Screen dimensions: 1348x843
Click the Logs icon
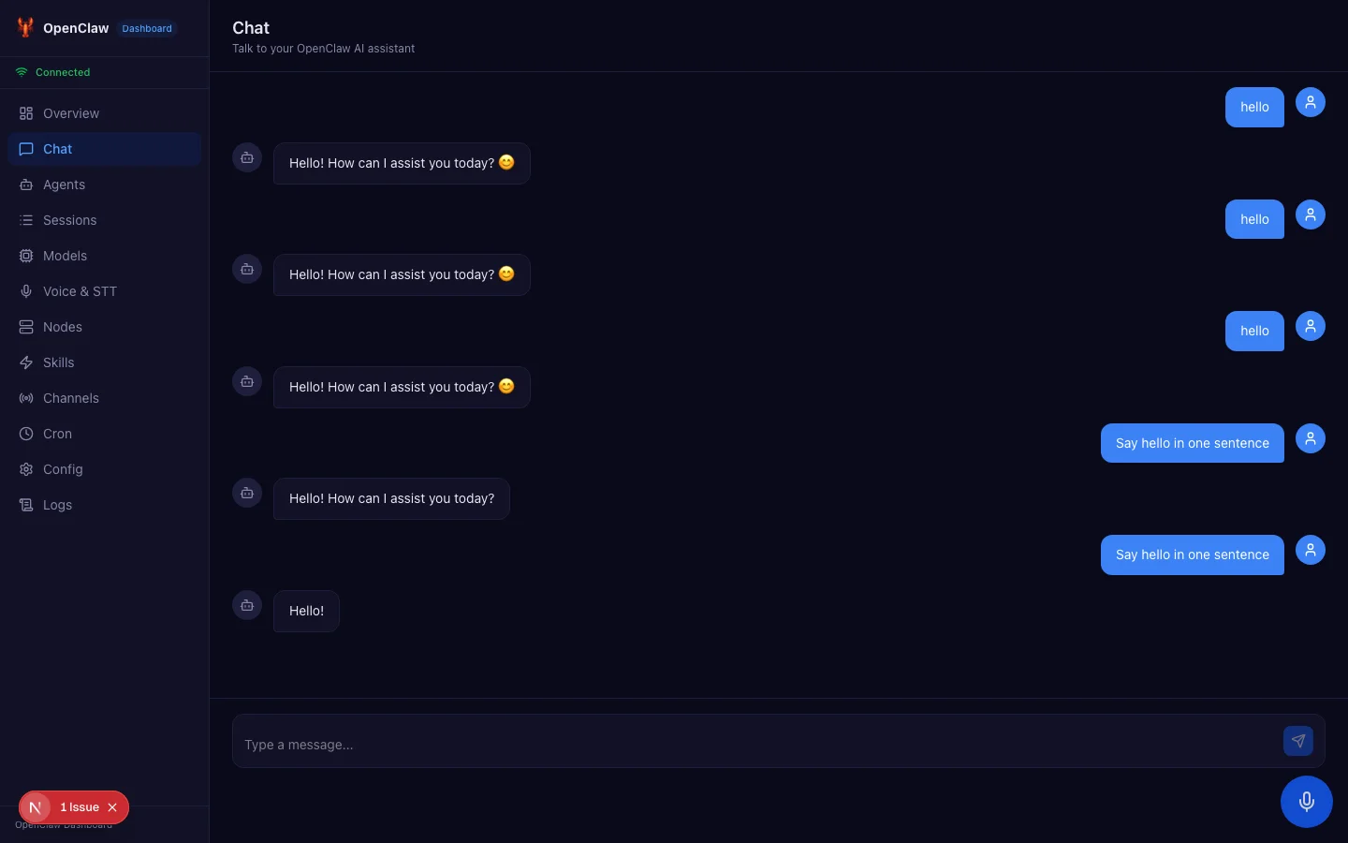pos(26,505)
